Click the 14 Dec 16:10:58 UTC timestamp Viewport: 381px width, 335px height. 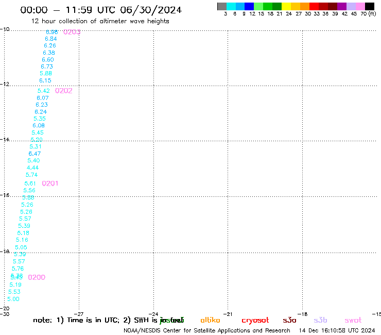coord(337,330)
